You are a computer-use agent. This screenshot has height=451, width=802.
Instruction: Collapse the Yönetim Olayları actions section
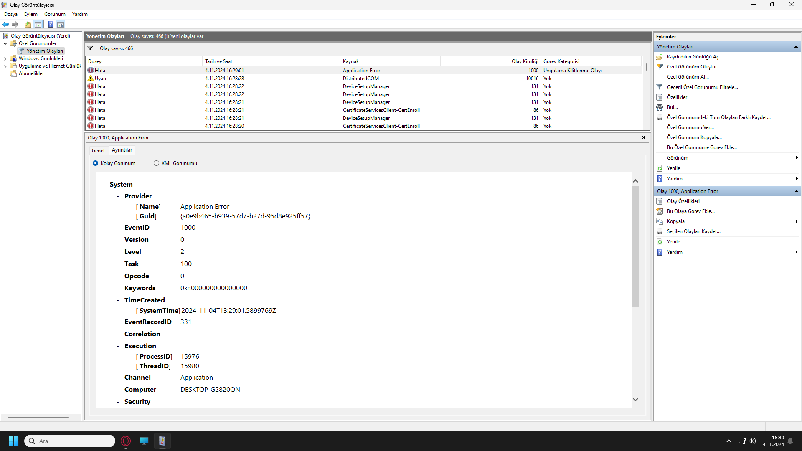click(796, 47)
